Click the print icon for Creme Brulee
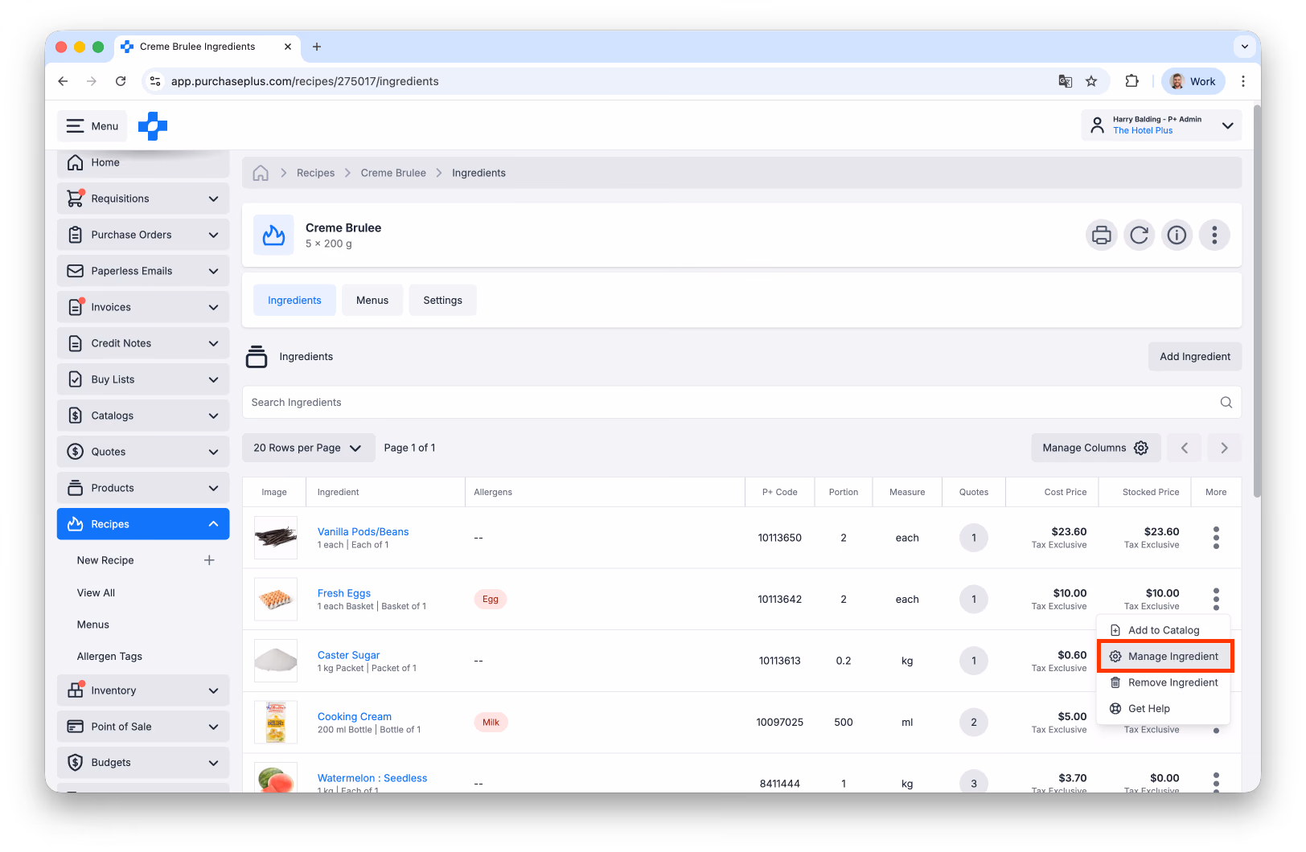The image size is (1306, 852). coord(1102,235)
